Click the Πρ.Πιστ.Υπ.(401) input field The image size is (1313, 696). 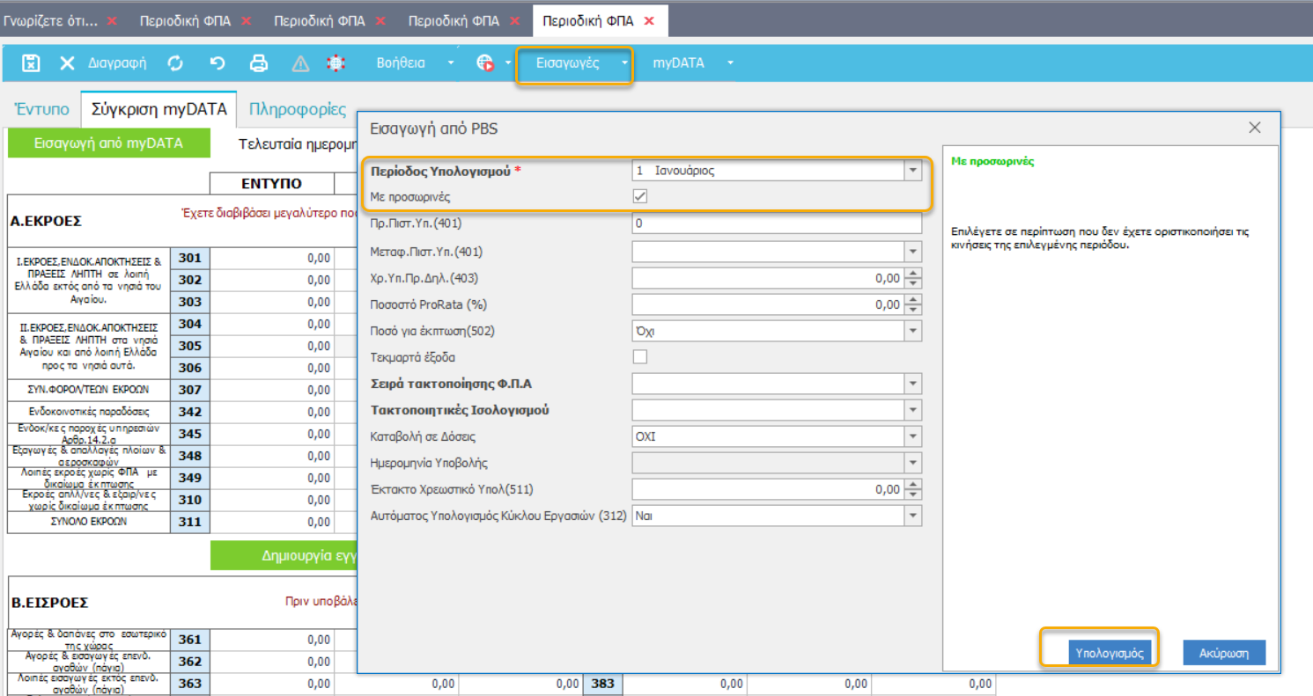coord(776,223)
